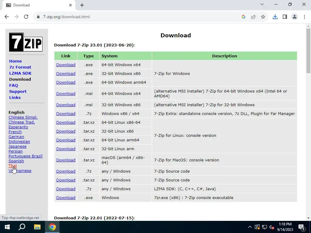Download .exe for 64-bit Windows arm64
Image resolution: width=311 pixels, height=233 pixels.
pyautogui.click(x=66, y=82)
